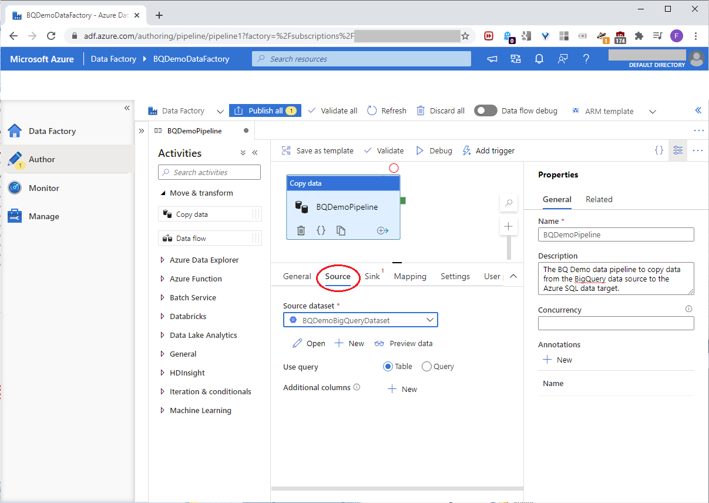Clone the Copy data activity

click(341, 230)
